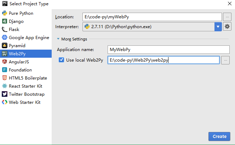Uncheck the Use local Web2Py checkbox

61,60
